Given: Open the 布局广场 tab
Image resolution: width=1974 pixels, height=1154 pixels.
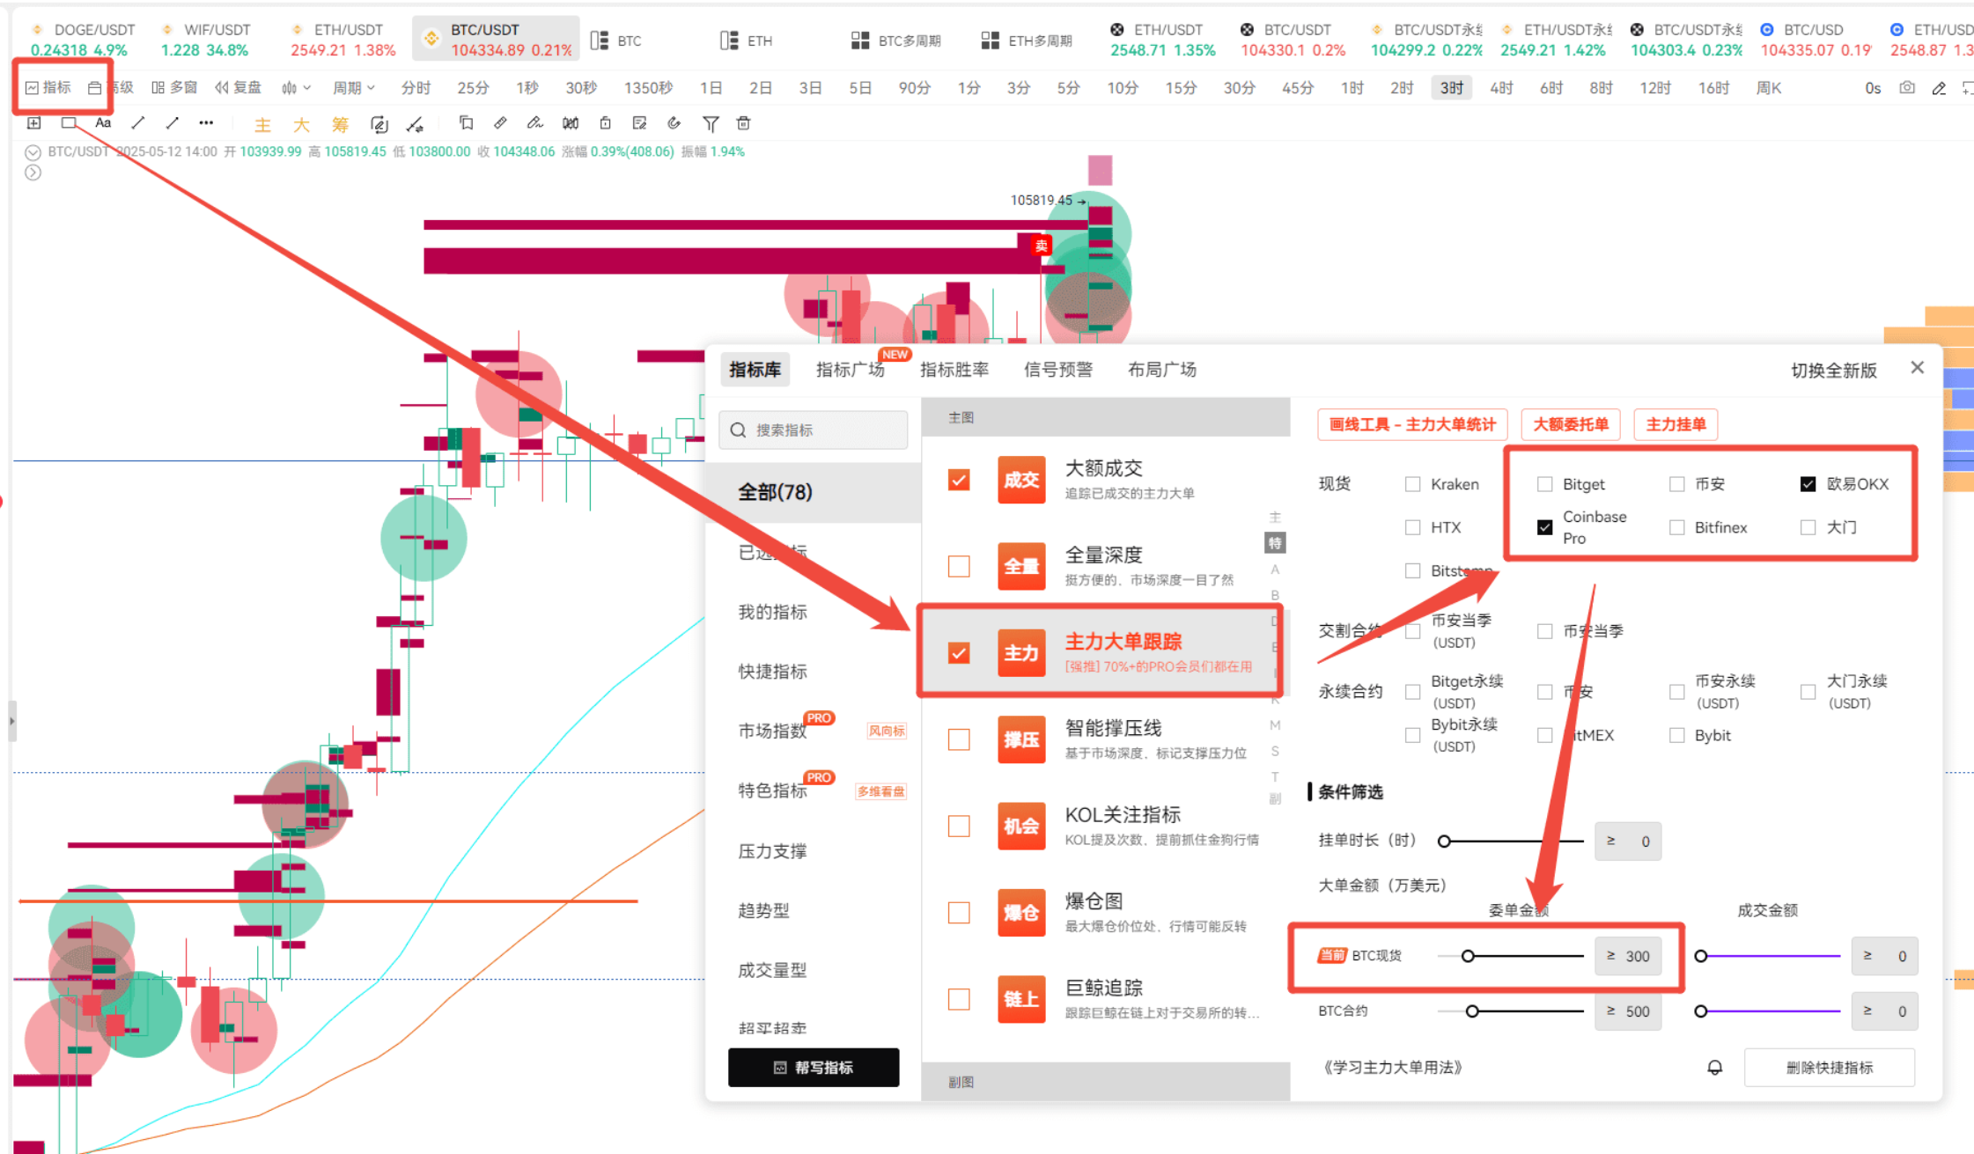Looking at the screenshot, I should coord(1162,370).
